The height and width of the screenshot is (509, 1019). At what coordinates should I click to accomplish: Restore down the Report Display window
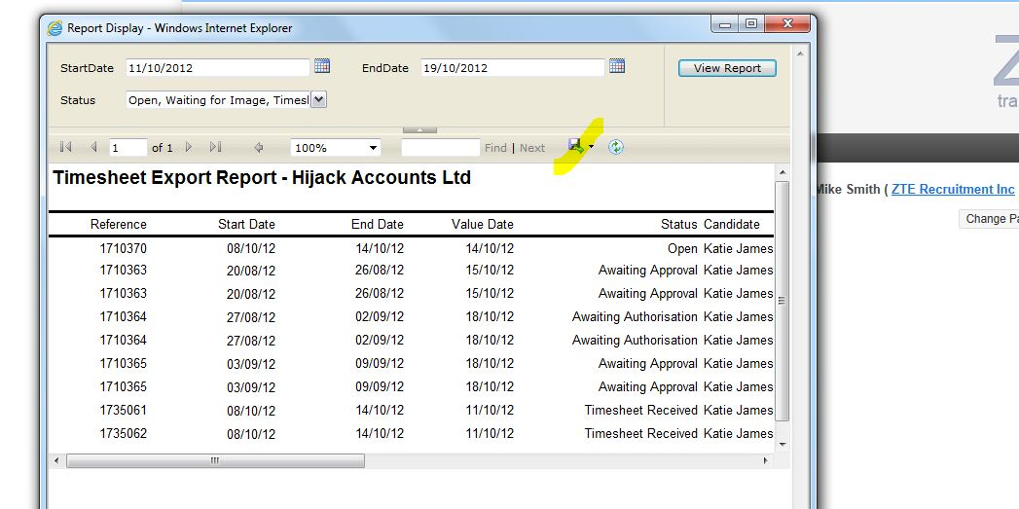pyautogui.click(x=751, y=24)
